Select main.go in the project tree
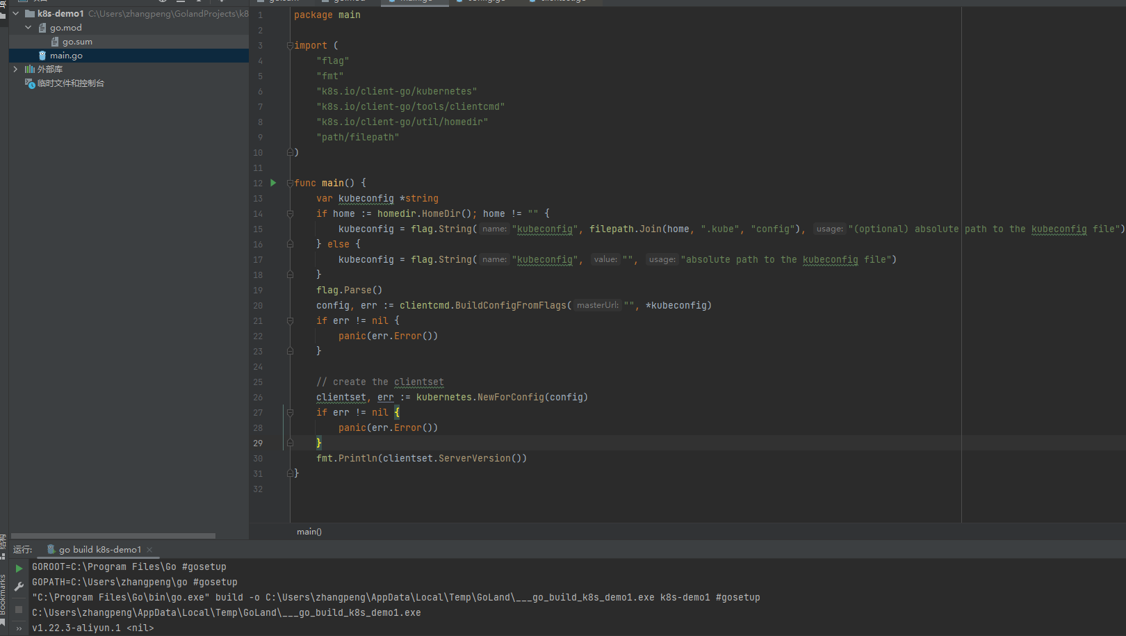This screenshot has width=1126, height=636. point(129,56)
